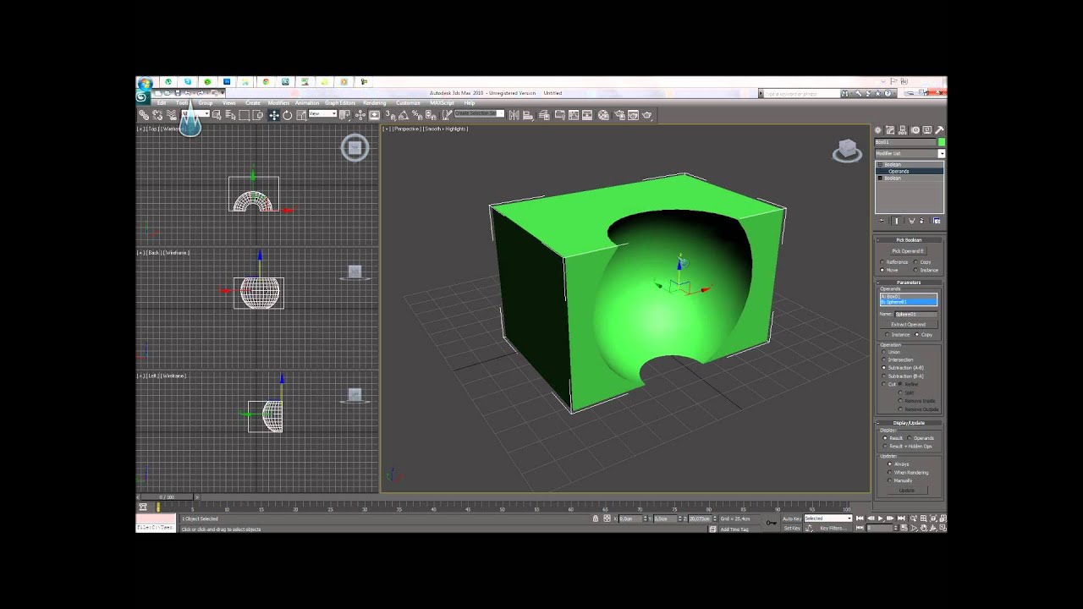Open the Modifiers menu

point(278,103)
